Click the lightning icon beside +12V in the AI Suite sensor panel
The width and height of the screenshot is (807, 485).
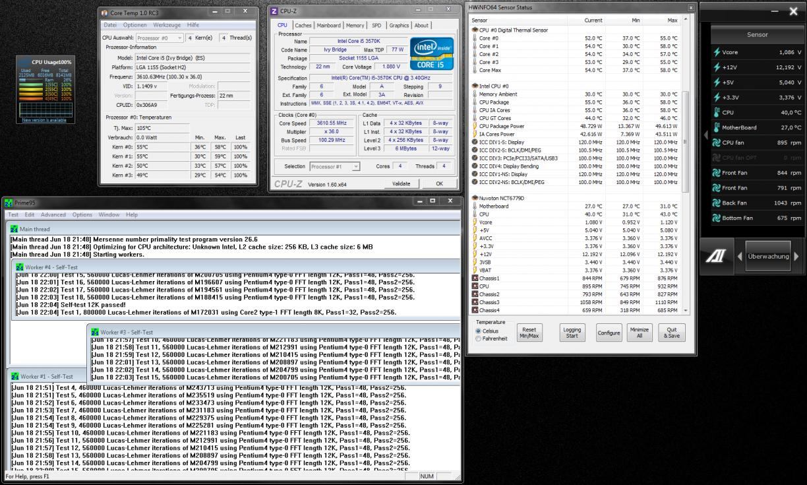click(x=717, y=67)
